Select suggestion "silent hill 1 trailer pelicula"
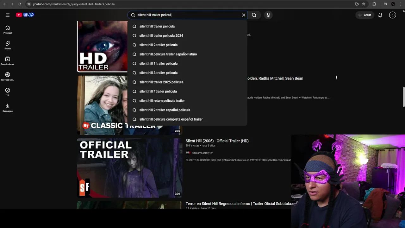The height and width of the screenshot is (228, 405). (187, 63)
